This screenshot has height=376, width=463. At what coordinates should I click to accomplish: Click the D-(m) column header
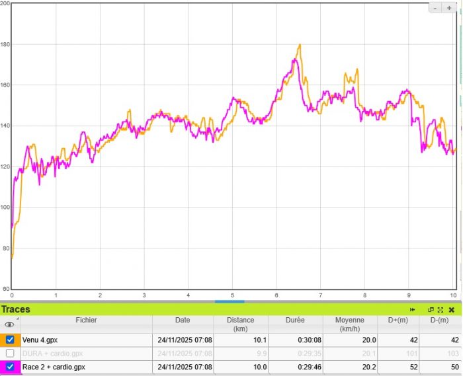click(x=440, y=320)
